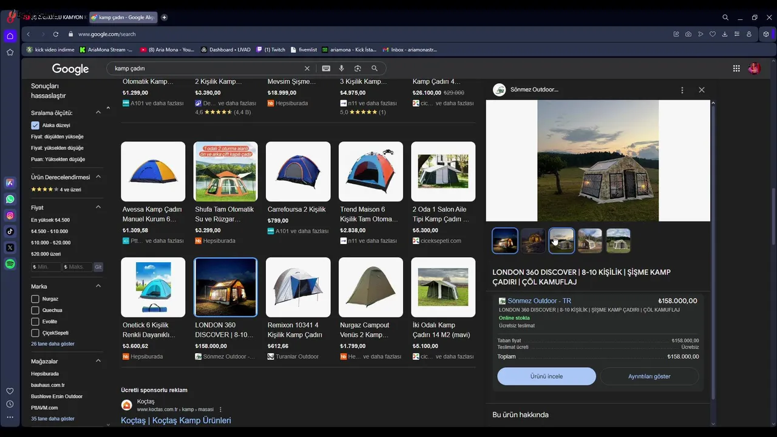Viewport: 777px width, 437px height.
Task: Open Easy Setup sliders icon
Action: coord(737,34)
